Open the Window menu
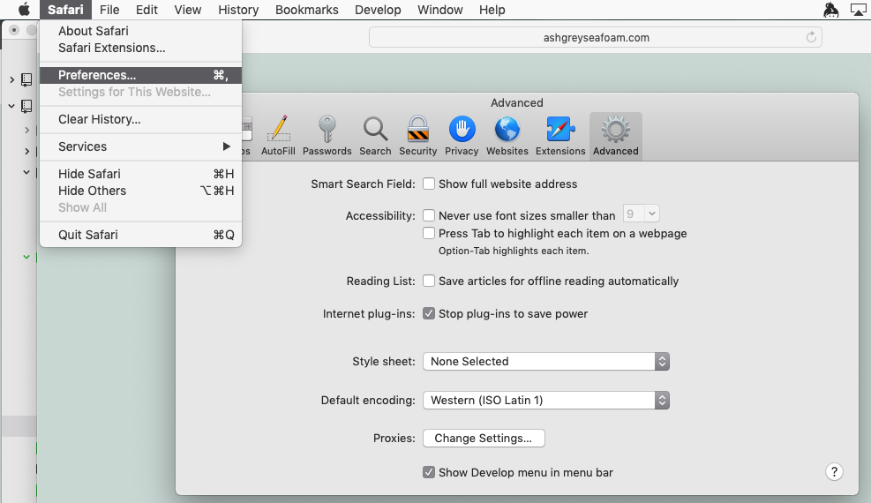The image size is (871, 503). [x=440, y=10]
